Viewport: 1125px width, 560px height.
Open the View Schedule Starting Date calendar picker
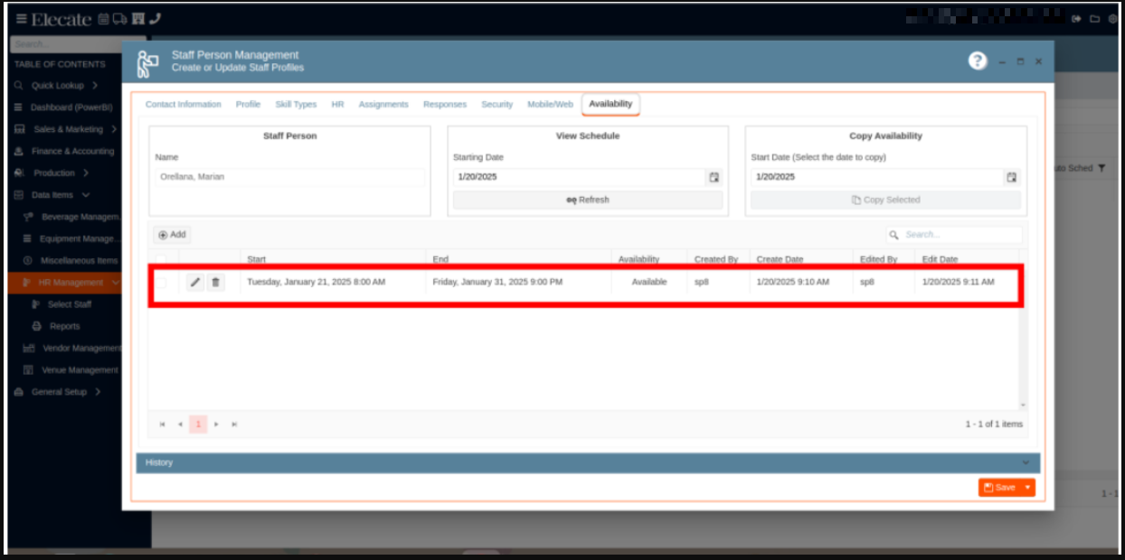[714, 177]
